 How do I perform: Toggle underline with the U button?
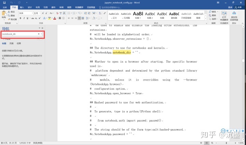27,18
